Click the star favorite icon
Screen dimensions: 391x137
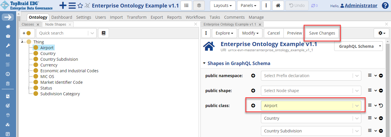[x=80, y=5]
